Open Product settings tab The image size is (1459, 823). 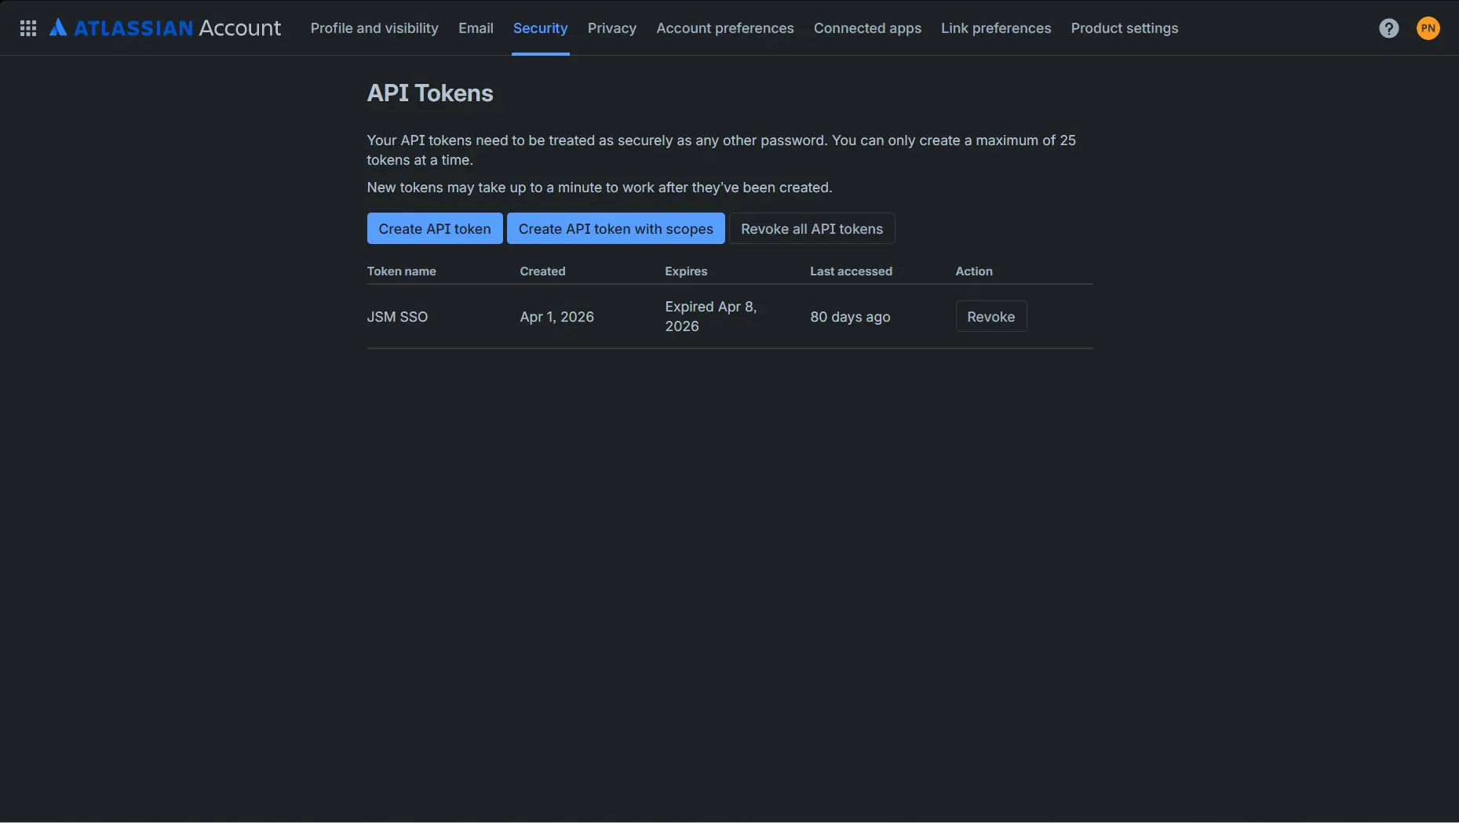pos(1124,28)
